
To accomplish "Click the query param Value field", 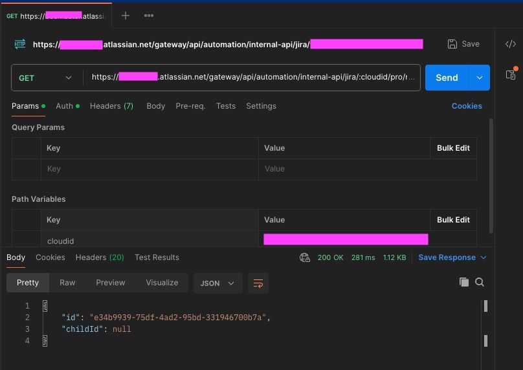I will tap(344, 169).
